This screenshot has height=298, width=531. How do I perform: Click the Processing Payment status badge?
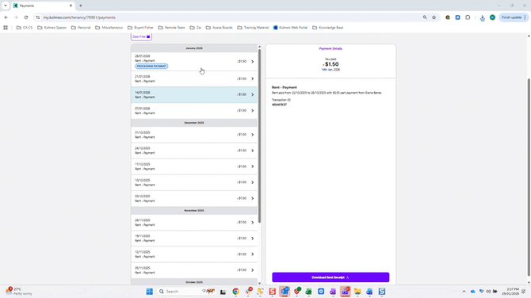point(151,66)
